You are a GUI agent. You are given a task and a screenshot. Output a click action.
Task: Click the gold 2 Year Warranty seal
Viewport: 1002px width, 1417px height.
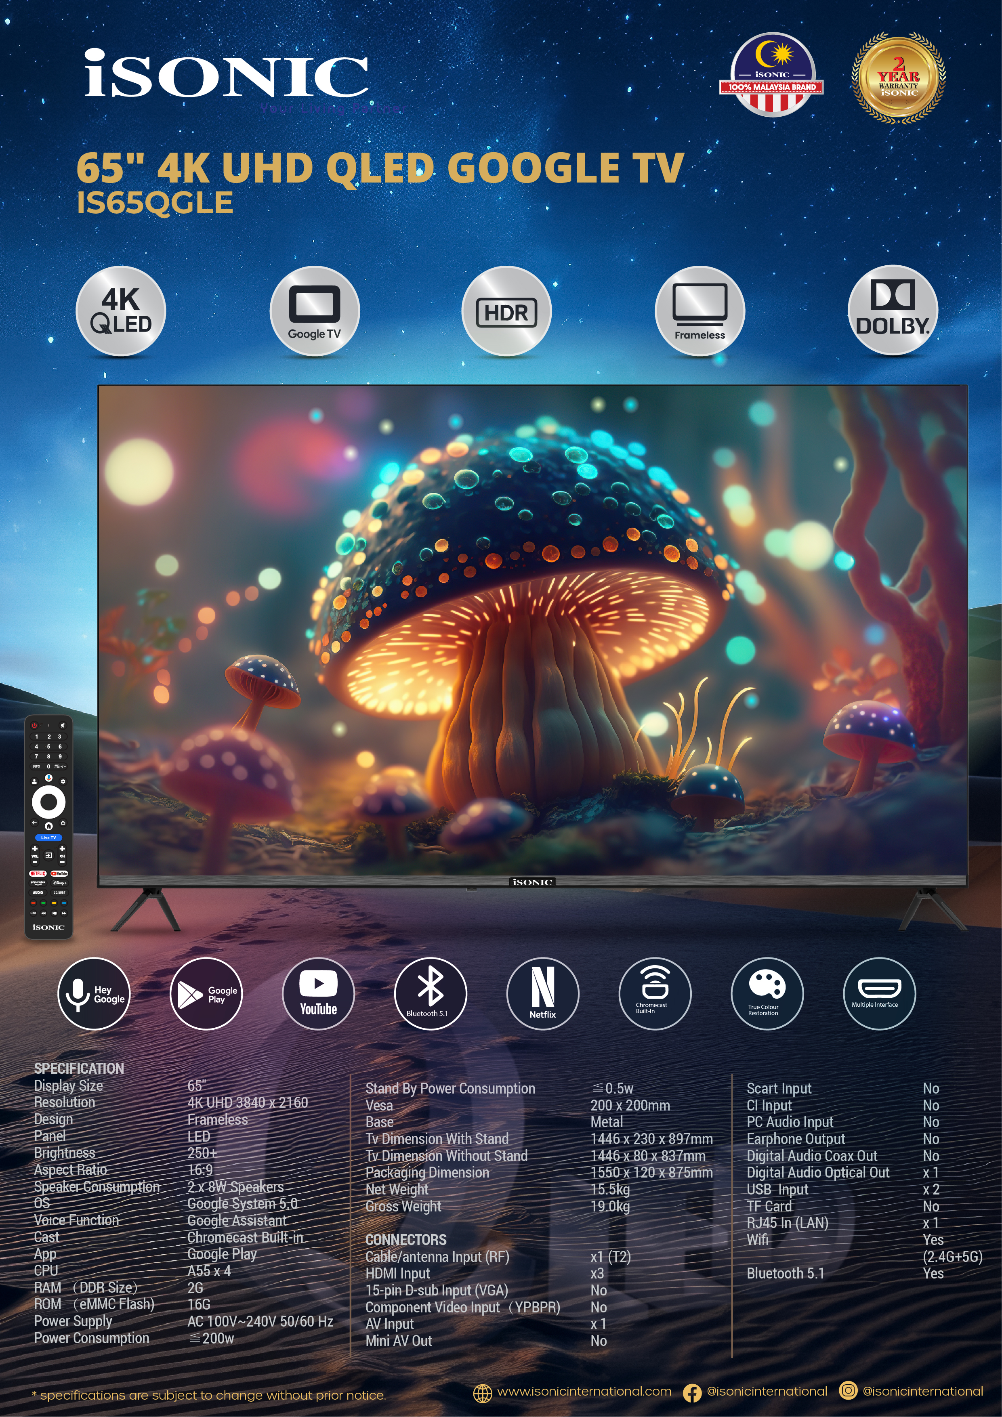coord(898,77)
